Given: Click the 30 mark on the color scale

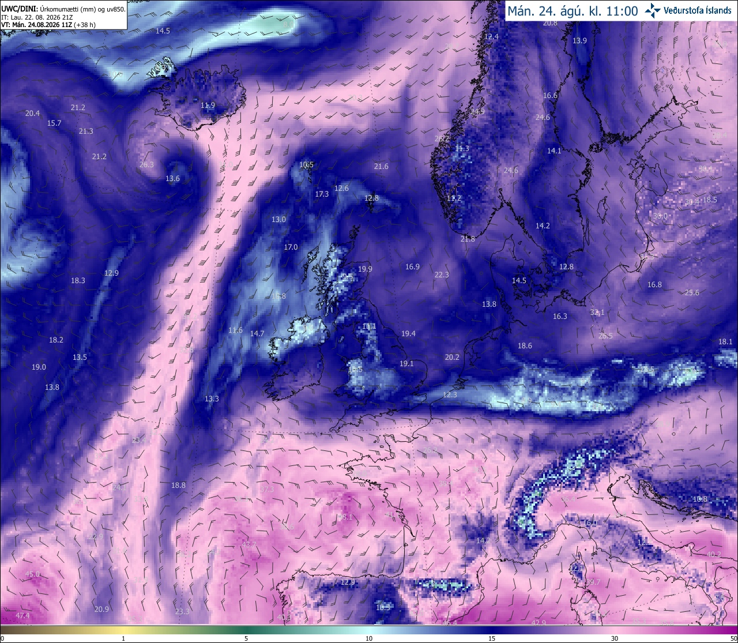Looking at the screenshot, I should 615,638.
